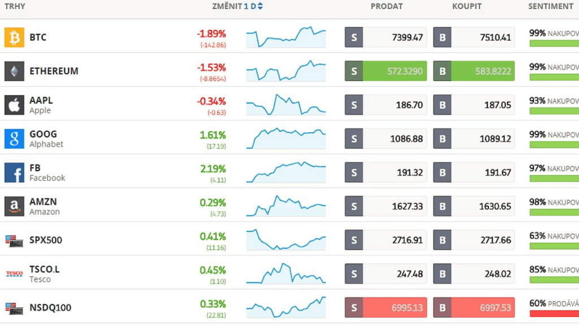
Task: Select the Google Alphabet logo icon
Action: click(x=14, y=139)
